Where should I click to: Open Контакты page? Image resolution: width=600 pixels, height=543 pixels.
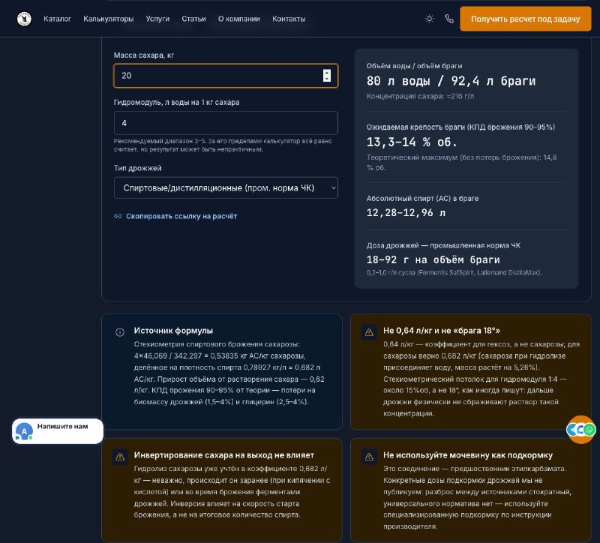click(289, 19)
